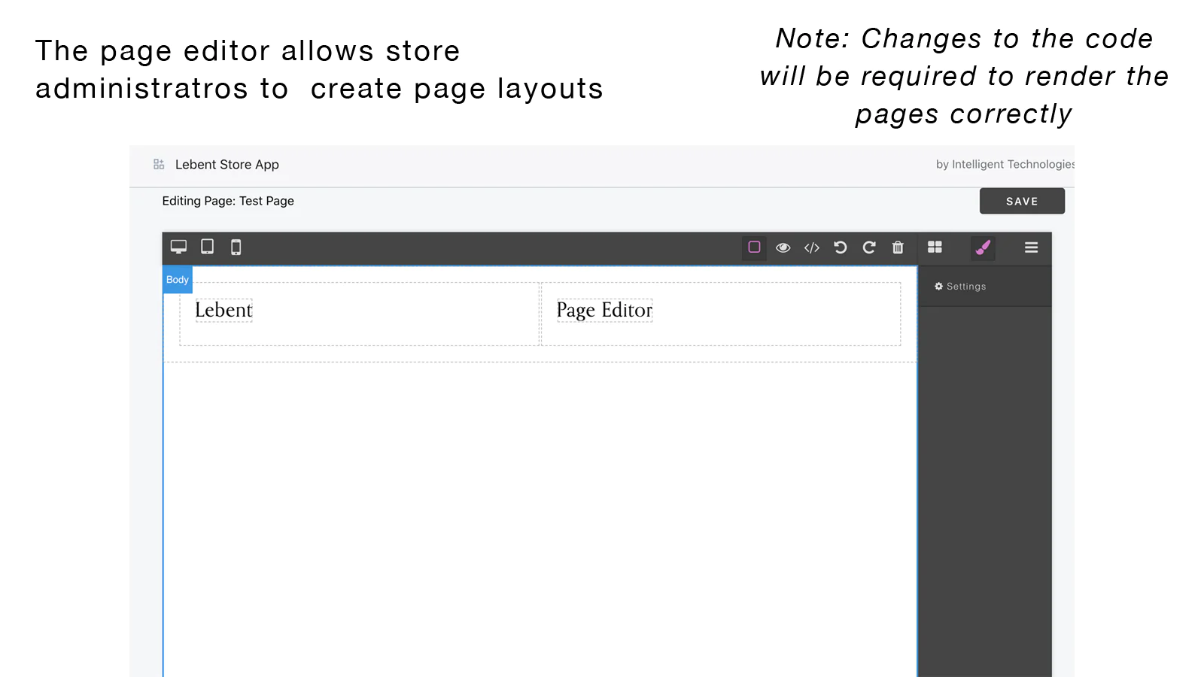The width and height of the screenshot is (1204, 677).
Task: Open the blocks grid panel
Action: [x=935, y=247]
